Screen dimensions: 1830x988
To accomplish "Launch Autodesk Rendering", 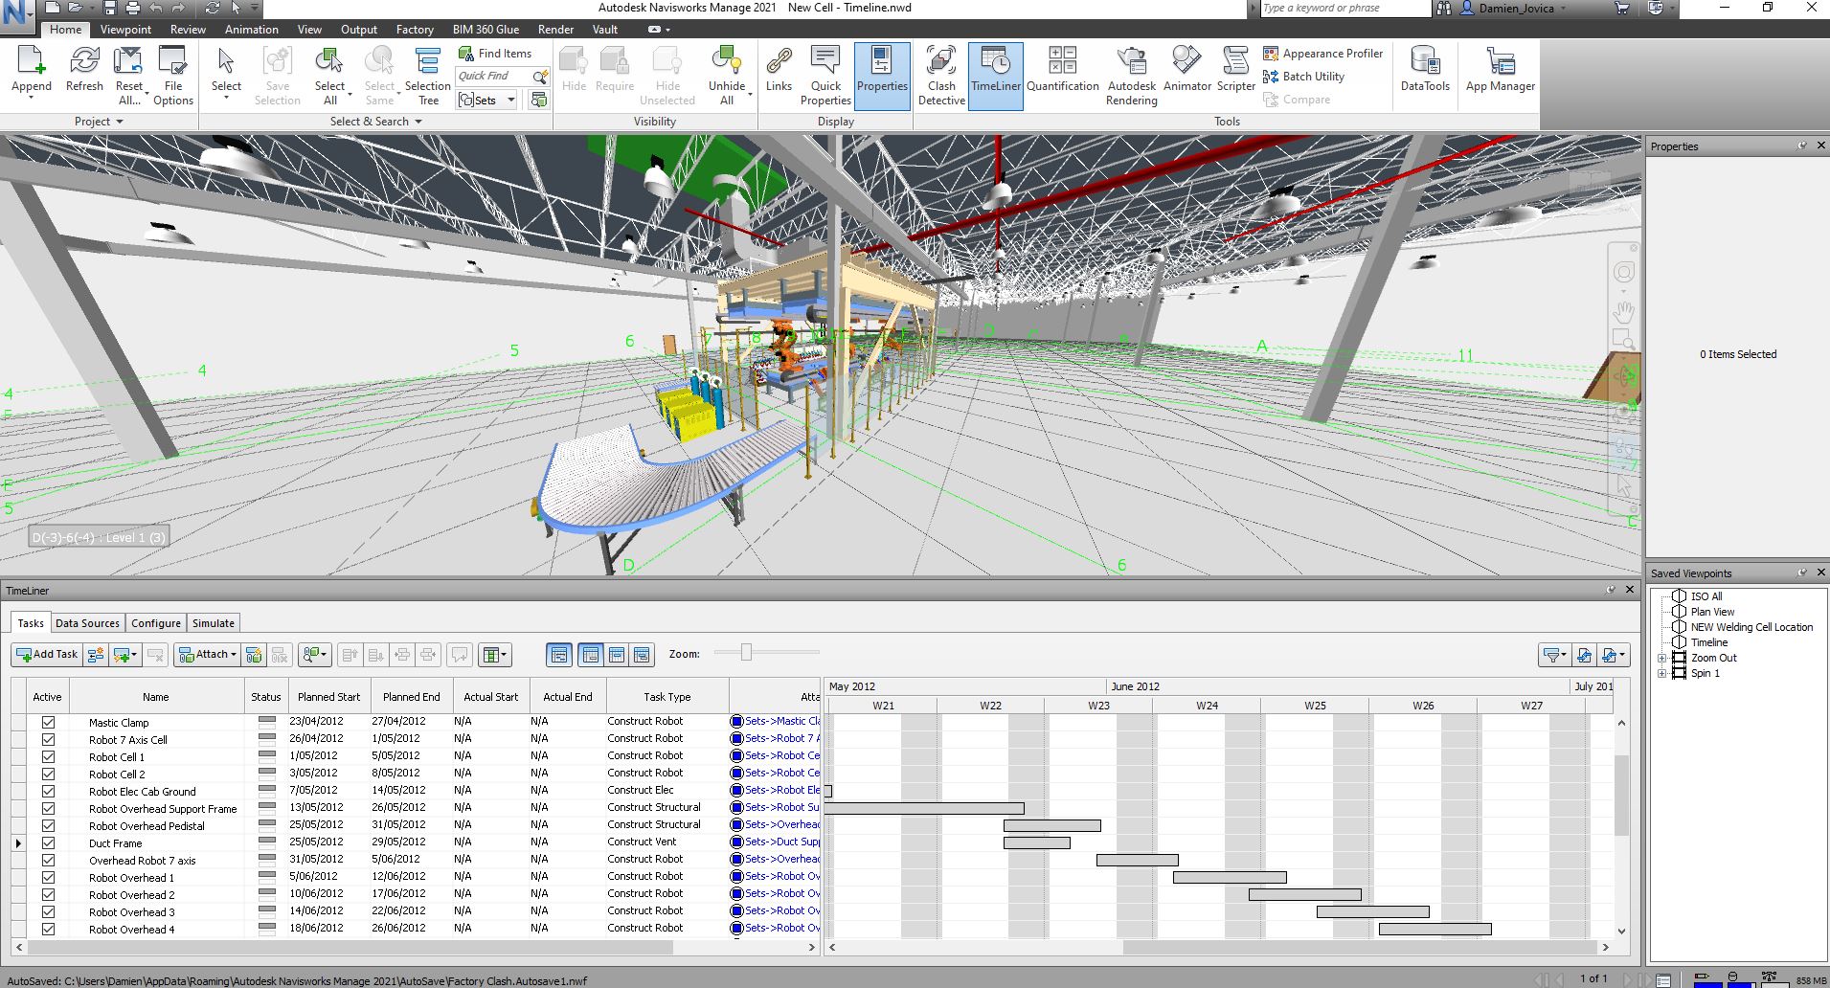I will (1131, 75).
